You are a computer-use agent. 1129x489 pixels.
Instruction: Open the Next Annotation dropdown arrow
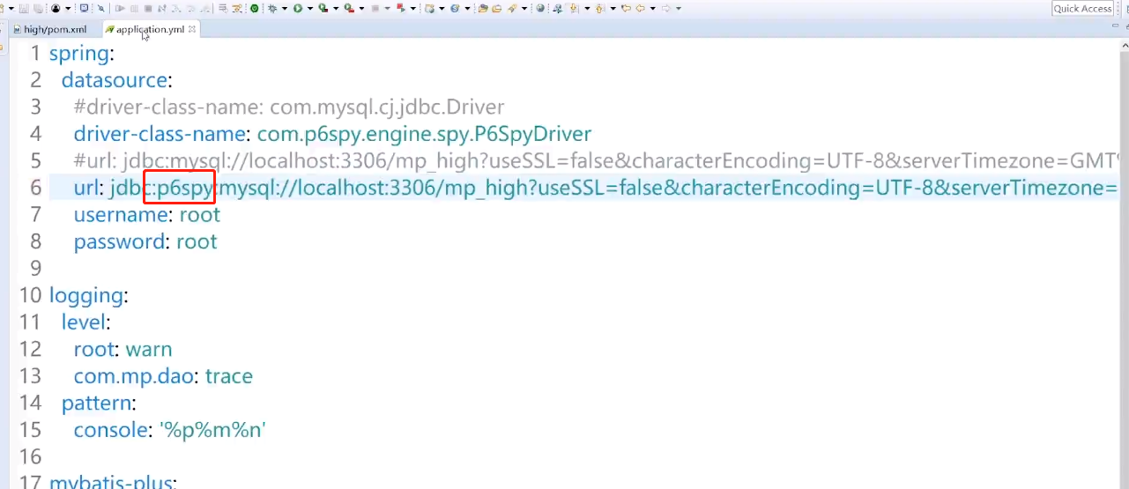click(587, 9)
